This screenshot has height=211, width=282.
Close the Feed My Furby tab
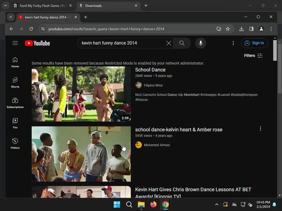(70, 6)
